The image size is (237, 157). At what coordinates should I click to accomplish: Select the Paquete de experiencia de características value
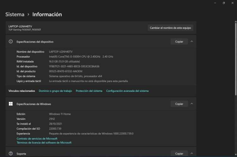(91, 134)
